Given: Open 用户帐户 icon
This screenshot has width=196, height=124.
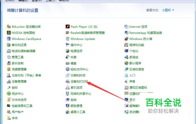Looking at the screenshot, I should click(x=9, y=112).
